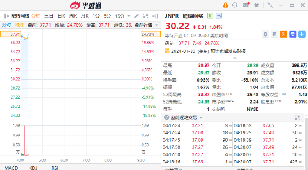The height and width of the screenshot is (170, 308).
Task: Click the blue 卖 sell button
Action: 292,34
